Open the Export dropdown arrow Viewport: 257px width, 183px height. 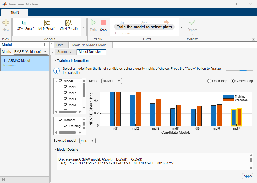point(192,34)
